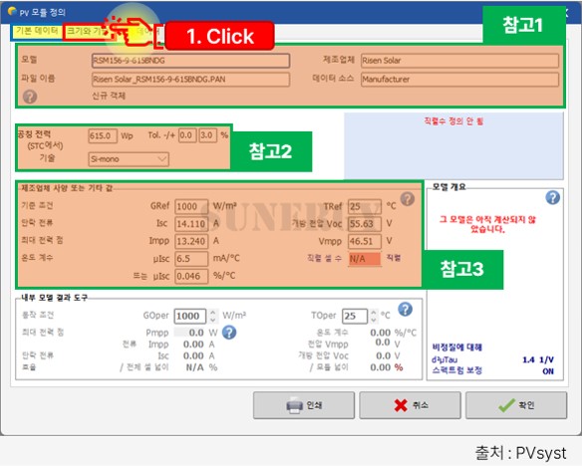Increase TOper value with up arrow

[x=374, y=313]
